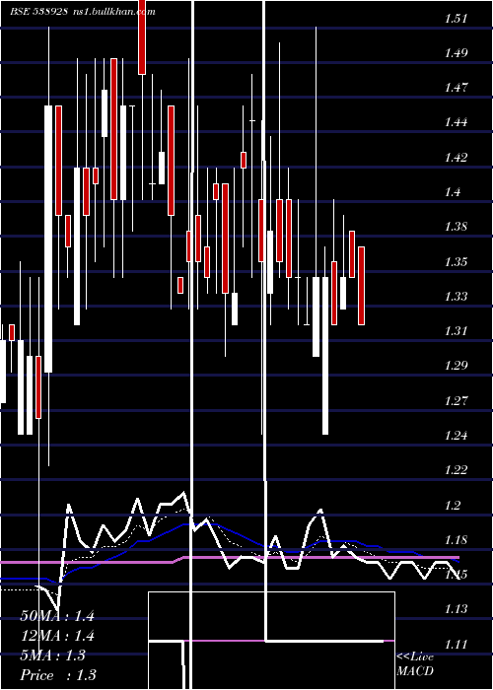Click the BSE 538928 ticker title
Viewport: 493px width, 690px height.
pyautogui.click(x=38, y=12)
